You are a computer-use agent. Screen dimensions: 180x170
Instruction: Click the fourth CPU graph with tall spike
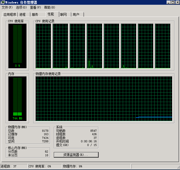pyautogui.click(x=94, y=46)
